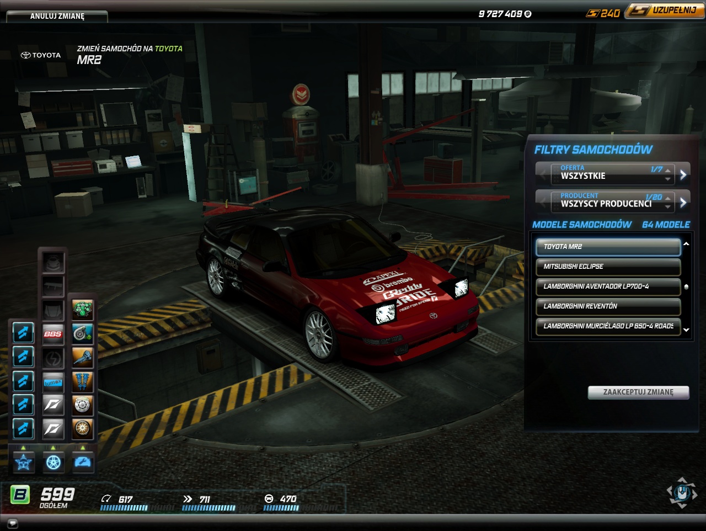Select Toyota MR2 in car models list
The height and width of the screenshot is (531, 706).
click(x=608, y=247)
